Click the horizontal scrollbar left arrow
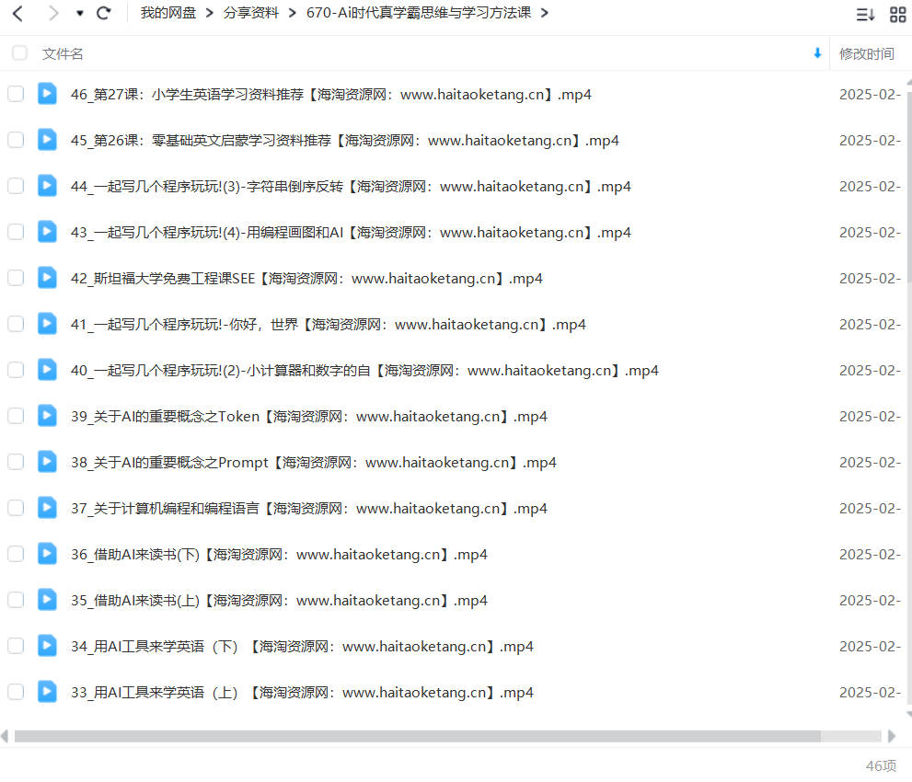Viewport: 912px width, 782px height. pos(5,736)
